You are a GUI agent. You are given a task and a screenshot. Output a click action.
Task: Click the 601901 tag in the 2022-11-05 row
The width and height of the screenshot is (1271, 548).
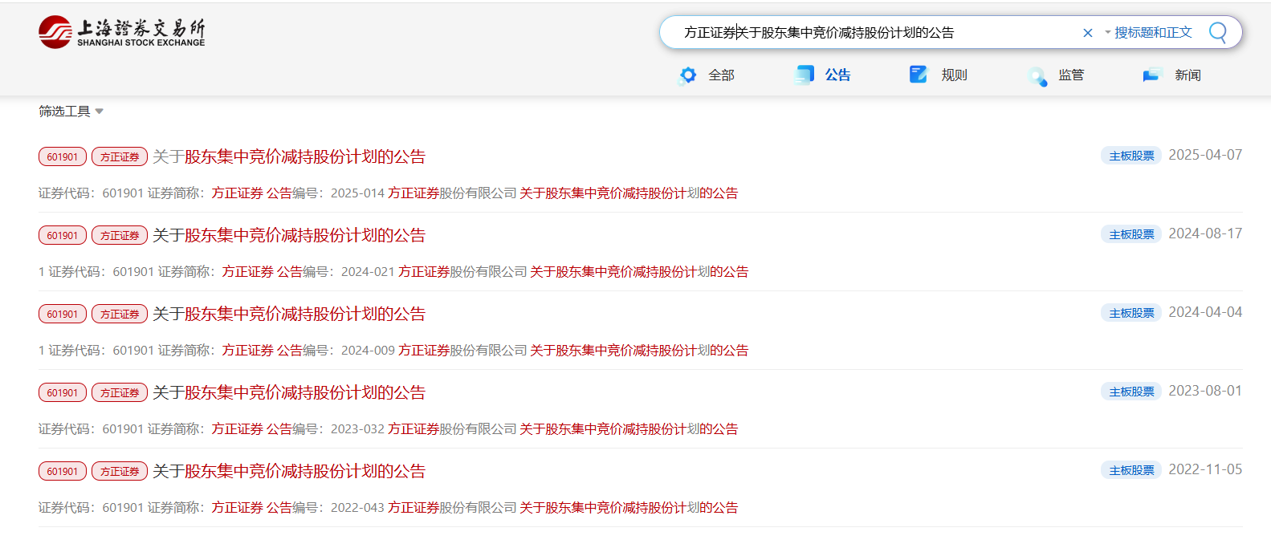tap(63, 471)
